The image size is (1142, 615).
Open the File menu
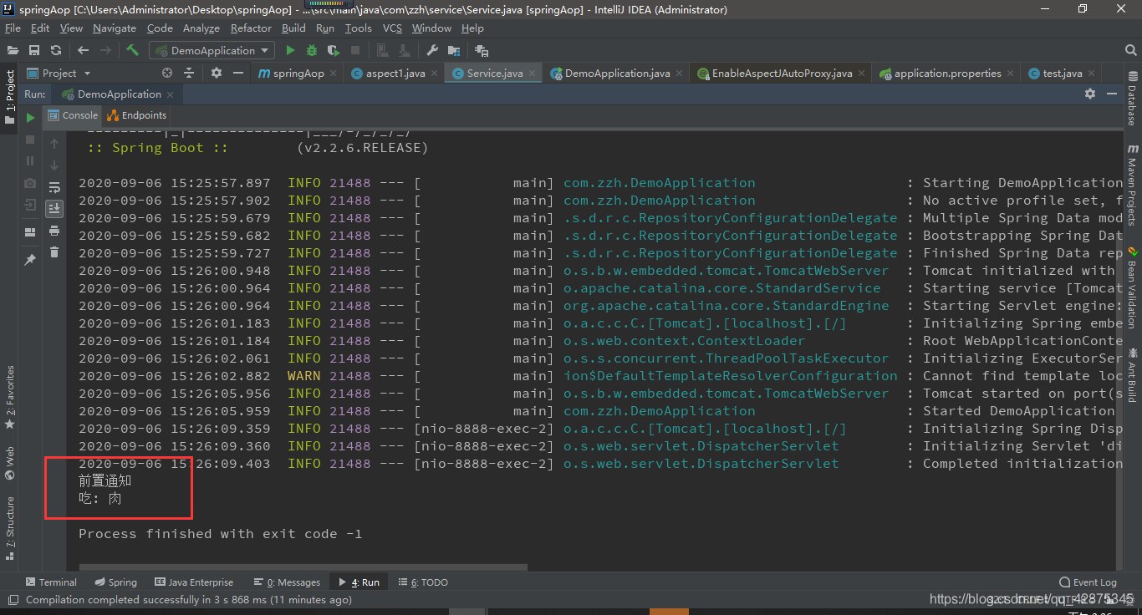coord(13,28)
